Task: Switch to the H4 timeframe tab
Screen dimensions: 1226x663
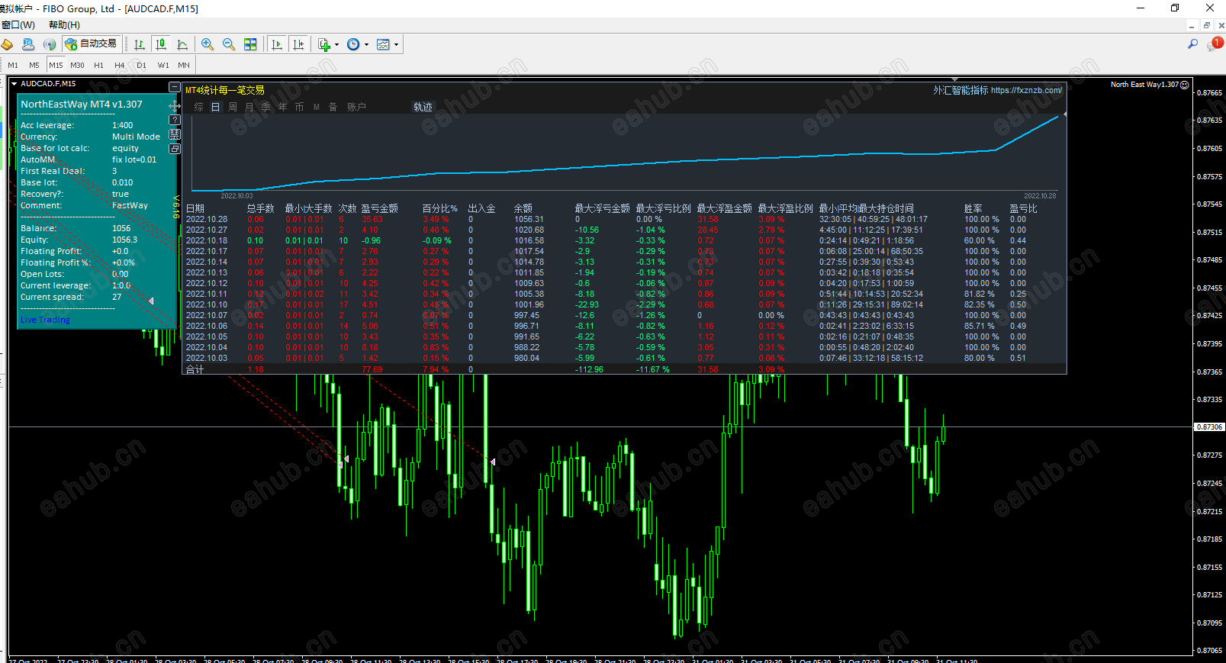Action: pyautogui.click(x=120, y=66)
